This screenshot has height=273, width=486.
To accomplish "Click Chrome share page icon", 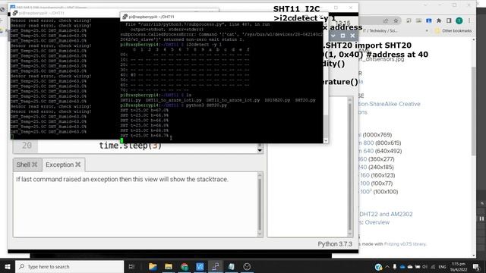I will (x=386, y=20).
